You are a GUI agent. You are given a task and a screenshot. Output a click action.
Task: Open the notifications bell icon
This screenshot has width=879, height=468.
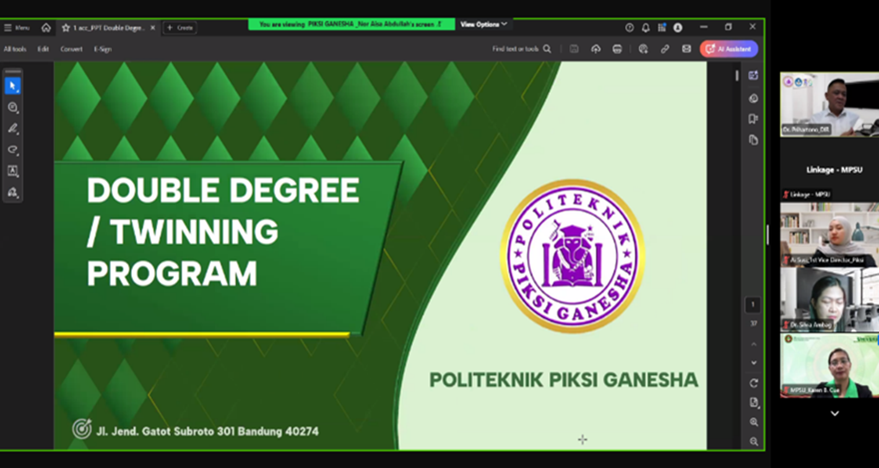(646, 28)
